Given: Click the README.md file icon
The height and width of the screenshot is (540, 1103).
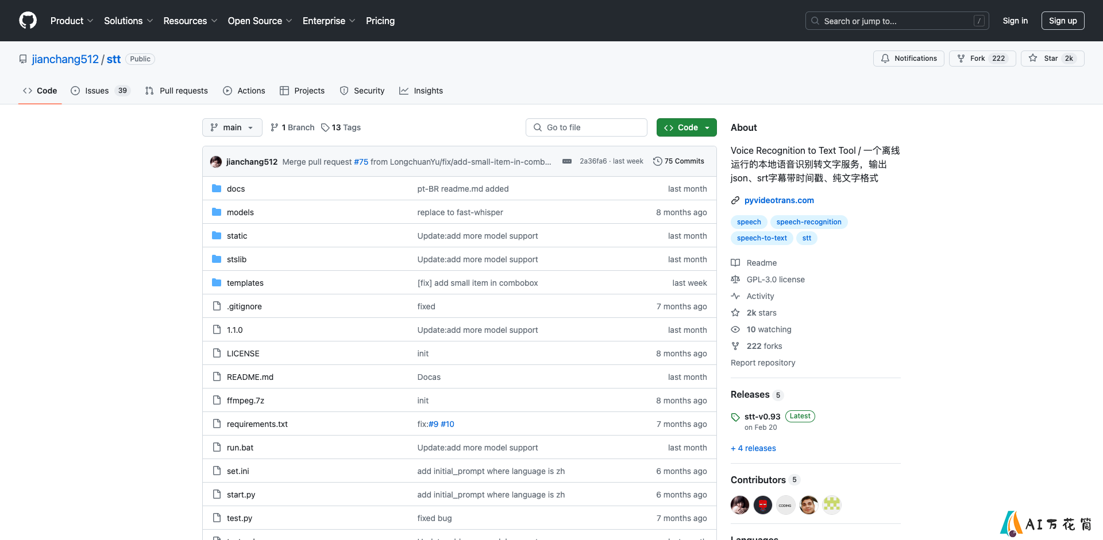Looking at the screenshot, I should [x=217, y=376].
